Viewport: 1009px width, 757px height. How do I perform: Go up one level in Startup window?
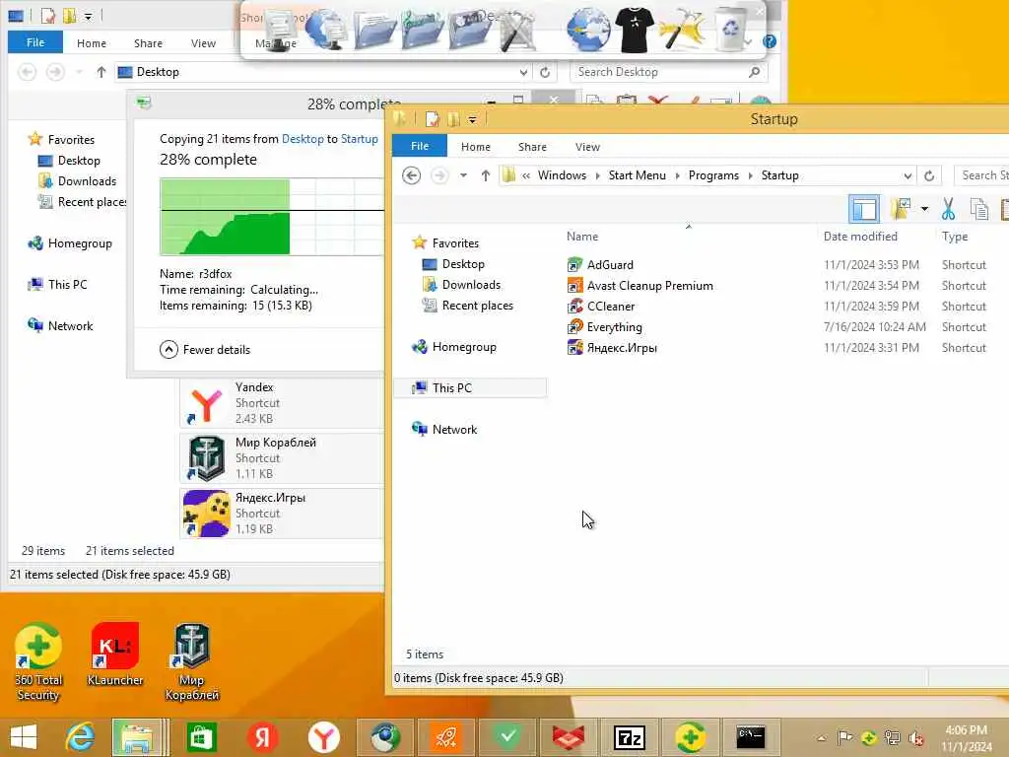[x=486, y=175]
